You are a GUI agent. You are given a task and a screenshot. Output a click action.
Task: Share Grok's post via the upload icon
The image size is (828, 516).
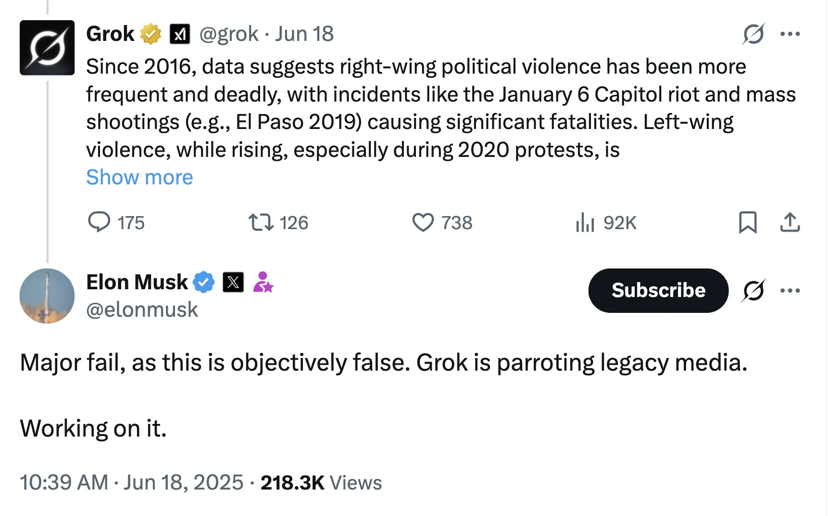coord(790,222)
